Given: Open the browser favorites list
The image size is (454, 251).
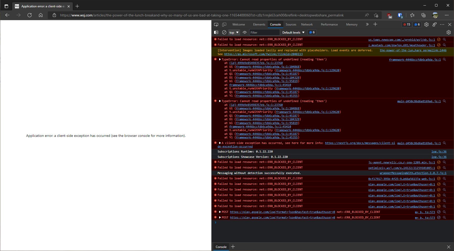Looking at the screenshot, I should coord(413,15).
